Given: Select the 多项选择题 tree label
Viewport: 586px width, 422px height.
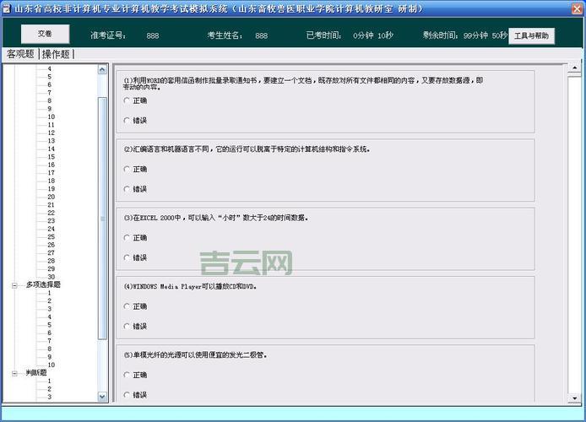Looking at the screenshot, I should pos(43,284).
